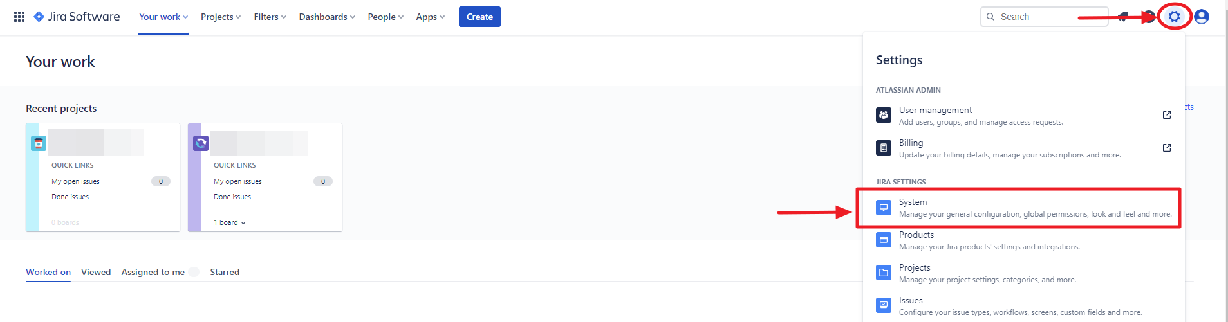Open My open issues link in first project
Screen dimensions: 1228x322
tap(76, 181)
